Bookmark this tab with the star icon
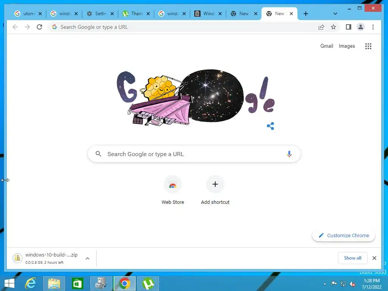Viewport: 388px width, 291px height. tap(333, 27)
